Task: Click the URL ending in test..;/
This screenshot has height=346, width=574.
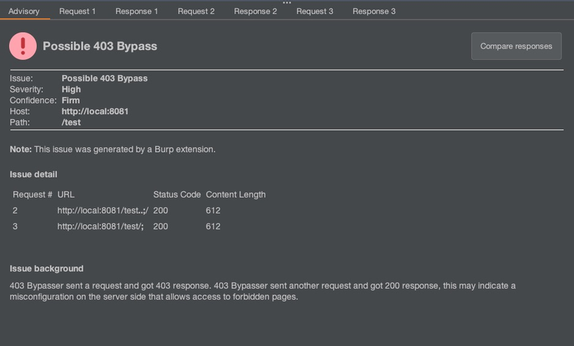Action: pos(102,209)
